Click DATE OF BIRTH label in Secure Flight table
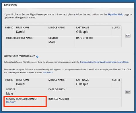Screen dimensions: 136x113 click(57, 89)
